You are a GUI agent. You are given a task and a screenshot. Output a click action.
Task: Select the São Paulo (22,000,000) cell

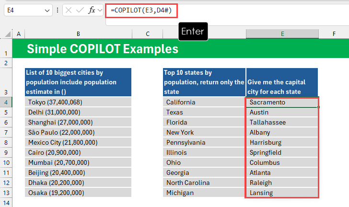pyautogui.click(x=78, y=132)
